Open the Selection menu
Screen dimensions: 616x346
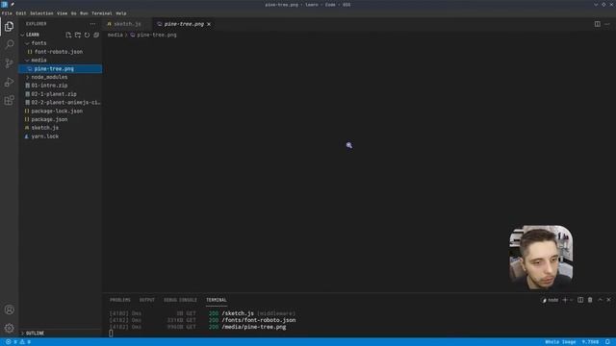(41, 13)
